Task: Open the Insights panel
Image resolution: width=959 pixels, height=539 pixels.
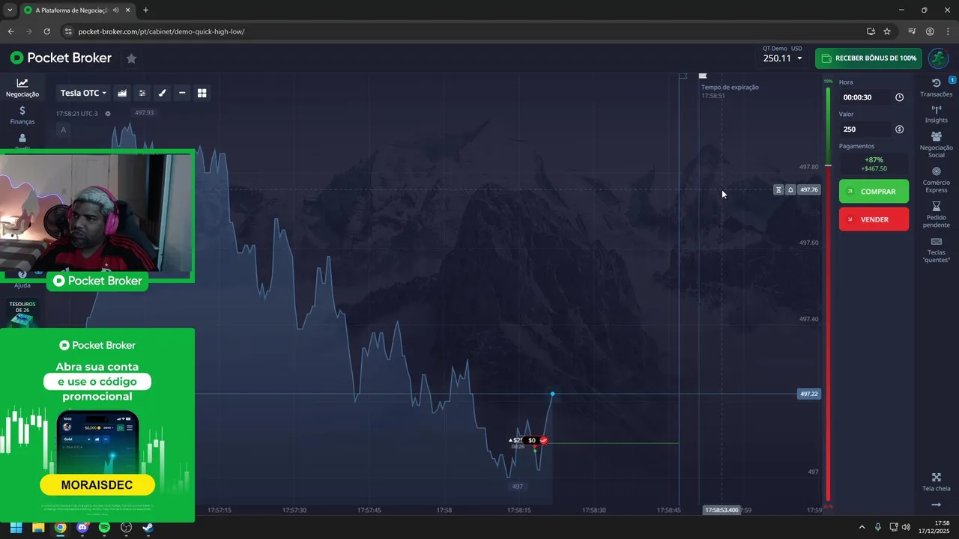Action: (937, 114)
